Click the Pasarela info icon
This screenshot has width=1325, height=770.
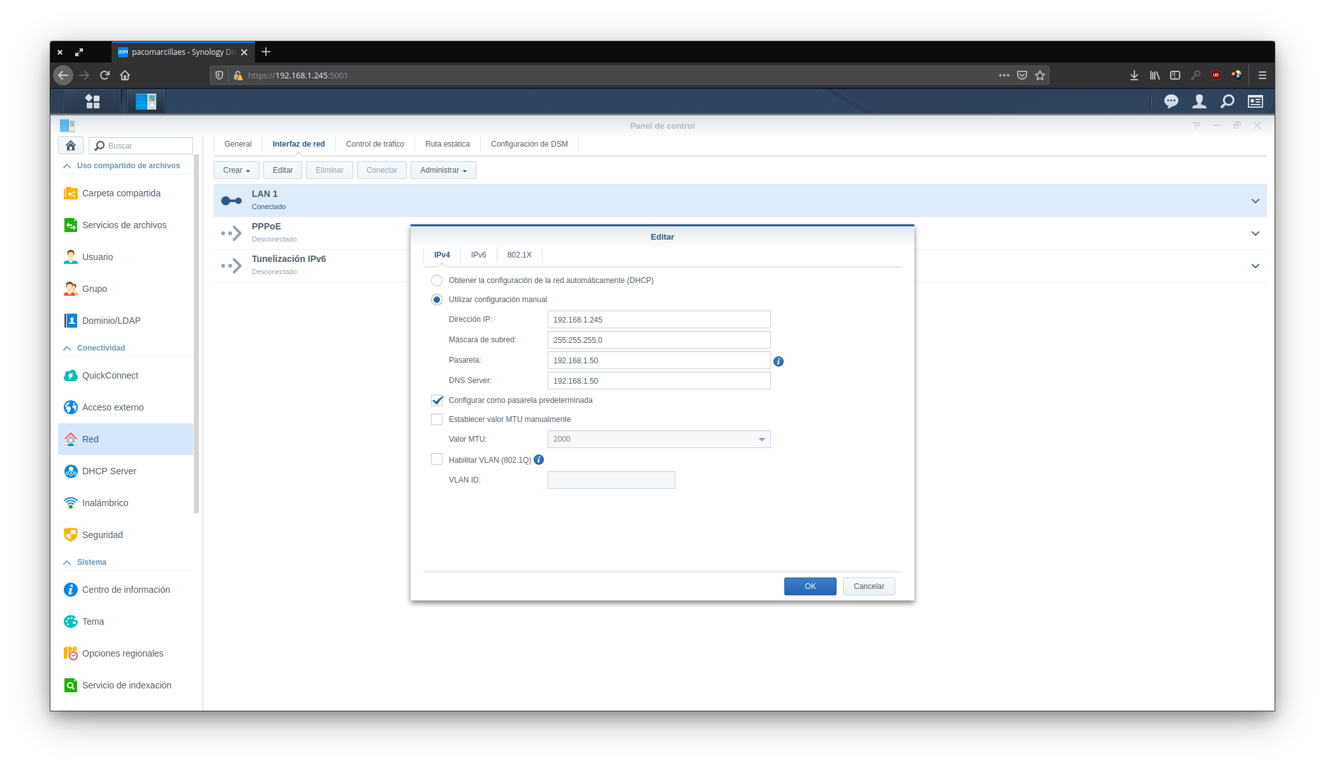pos(778,361)
